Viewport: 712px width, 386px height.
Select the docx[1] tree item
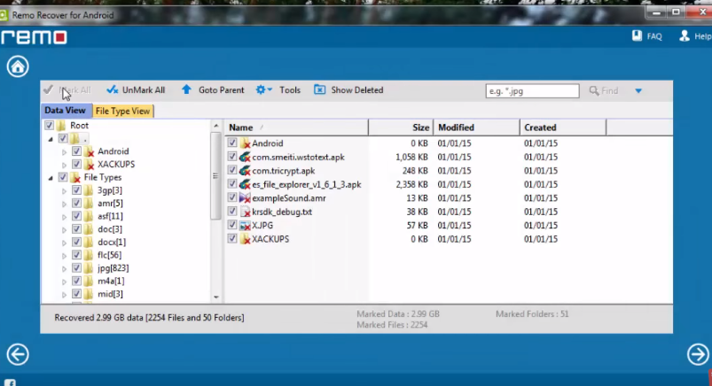tap(112, 243)
